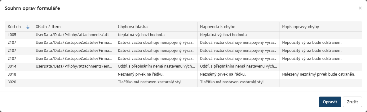Select the row with error code 3018
Screen dimensions: 367x112
183,74
